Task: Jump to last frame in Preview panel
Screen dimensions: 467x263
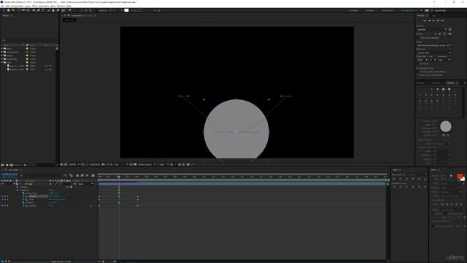Action: point(442,20)
